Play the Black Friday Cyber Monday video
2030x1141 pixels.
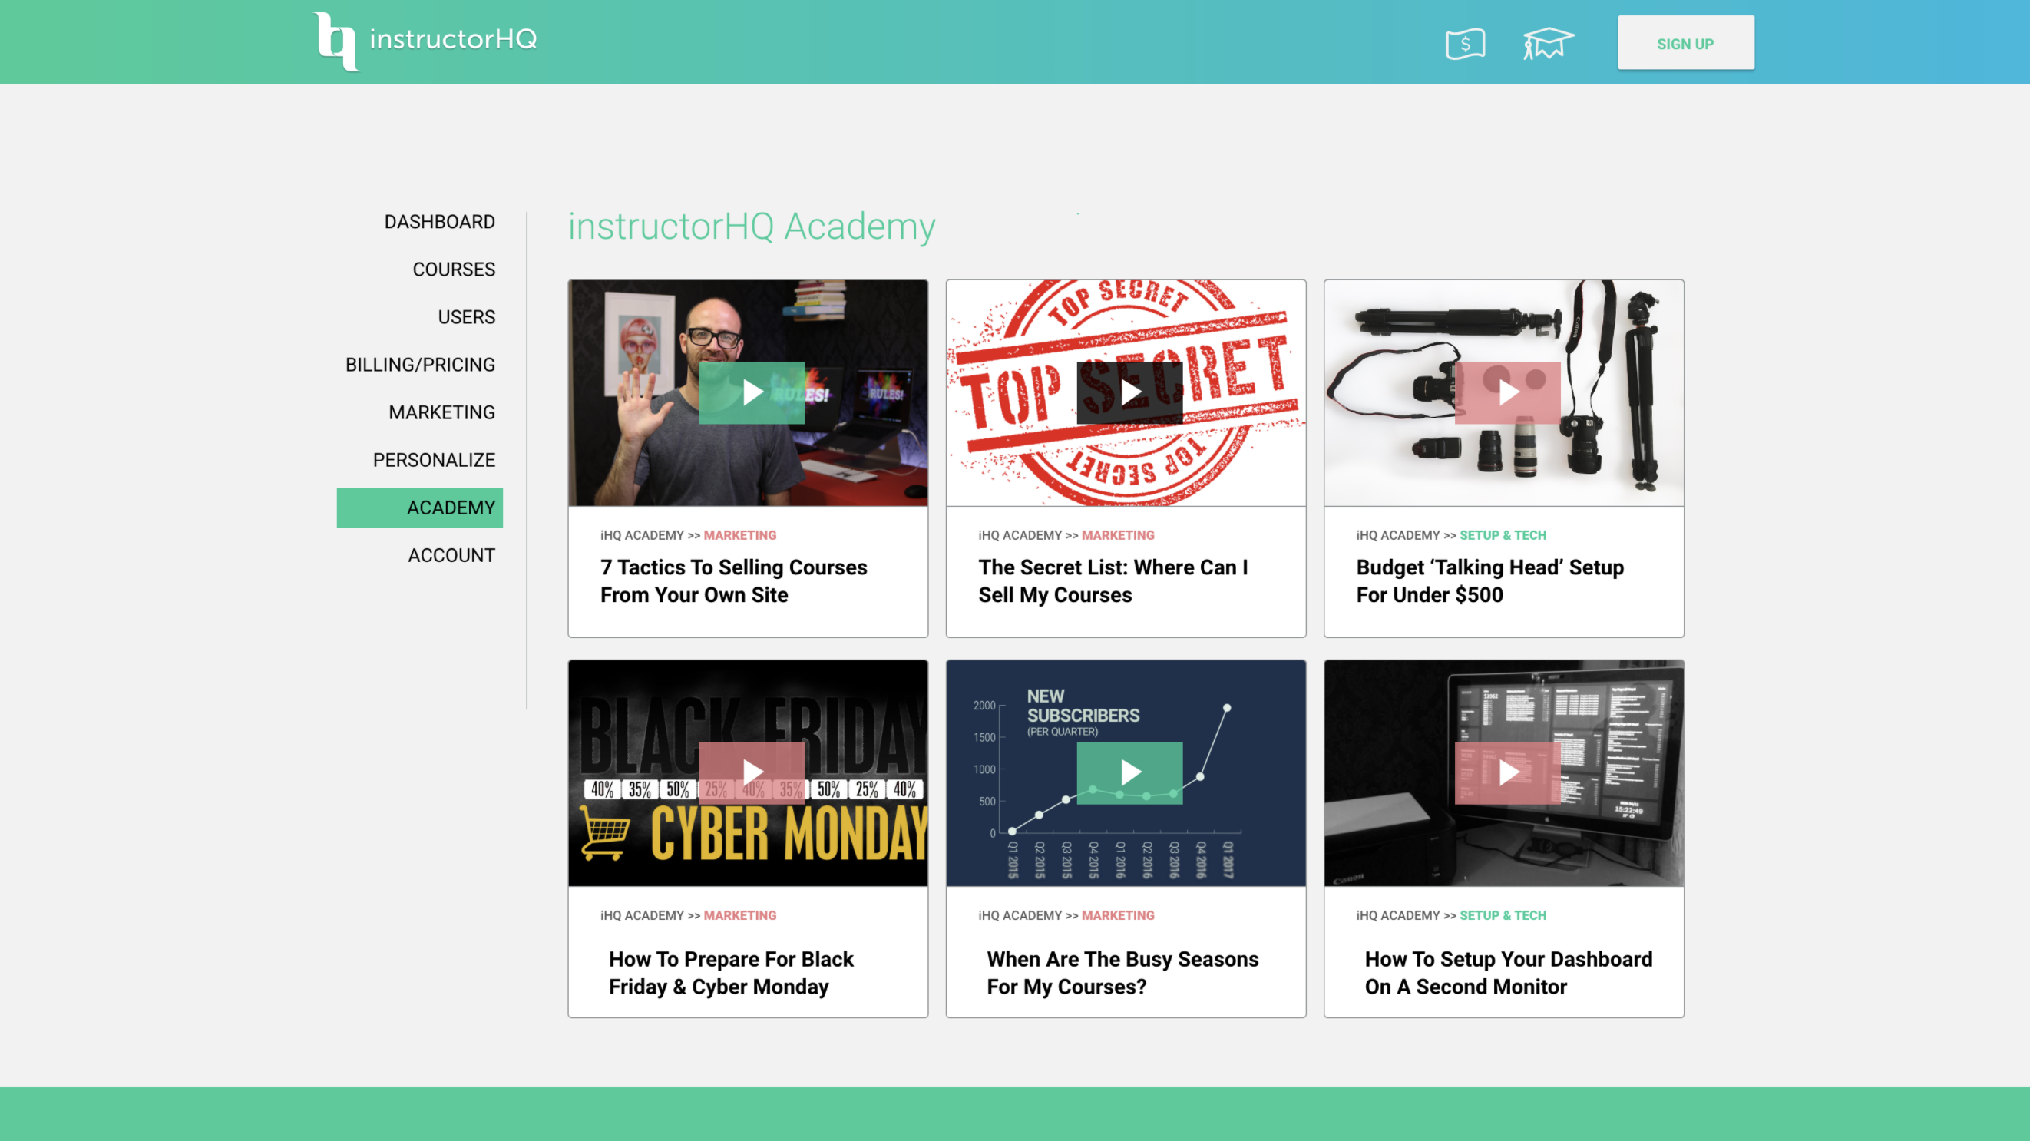click(x=751, y=772)
